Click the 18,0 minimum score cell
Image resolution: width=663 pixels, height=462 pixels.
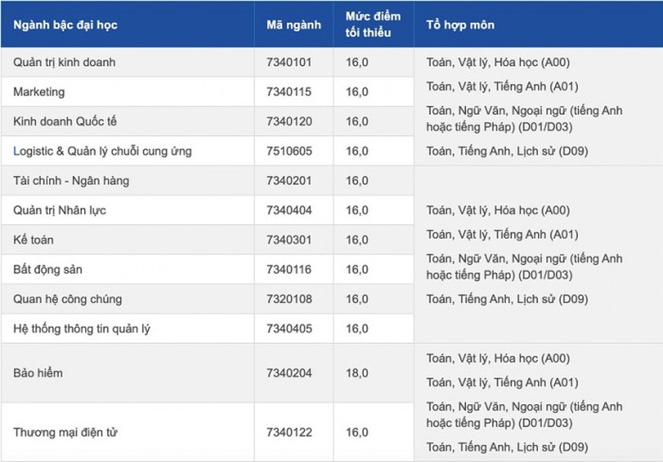pyautogui.click(x=357, y=373)
